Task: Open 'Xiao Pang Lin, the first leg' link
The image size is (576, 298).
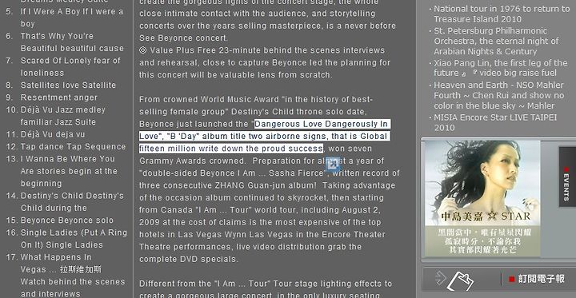Action: [x=500, y=68]
